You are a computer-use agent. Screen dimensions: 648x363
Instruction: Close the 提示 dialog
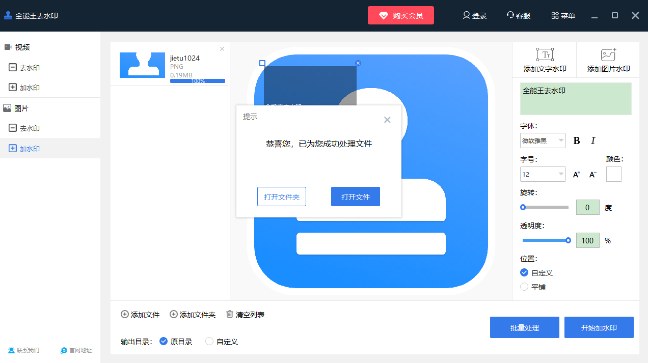point(387,120)
